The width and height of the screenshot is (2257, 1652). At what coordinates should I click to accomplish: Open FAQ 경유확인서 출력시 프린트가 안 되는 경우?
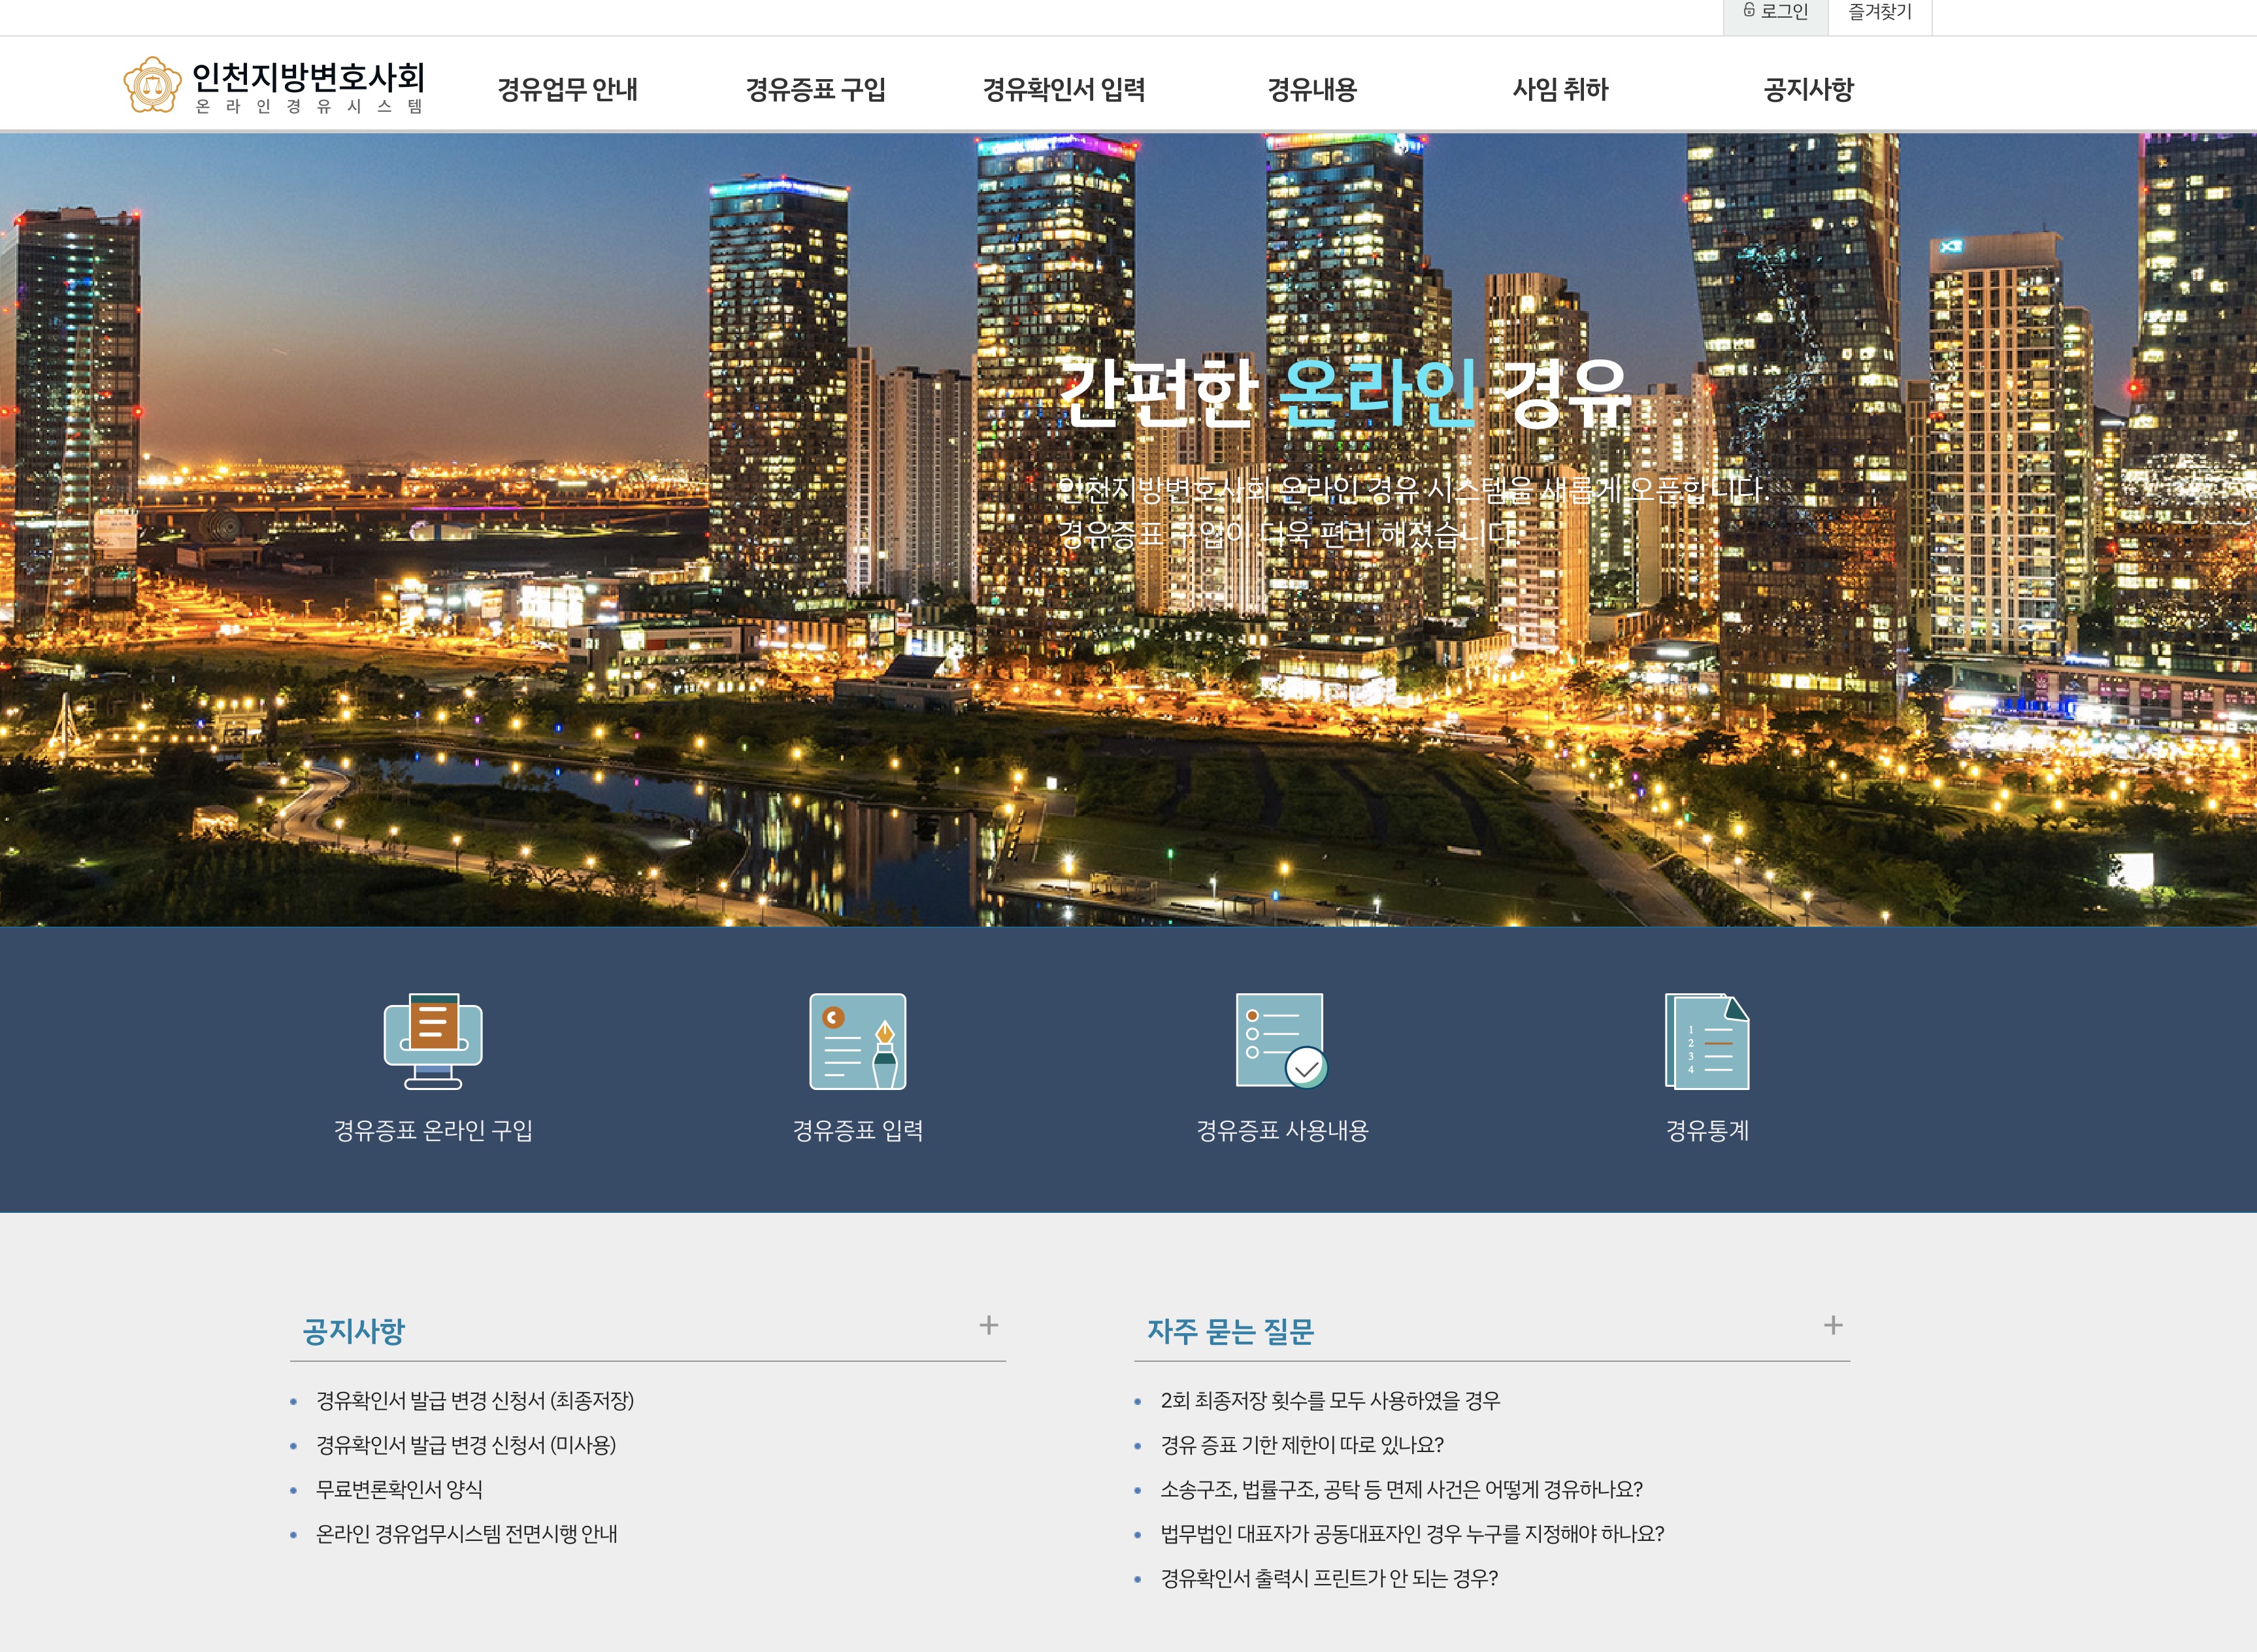tap(1329, 1578)
